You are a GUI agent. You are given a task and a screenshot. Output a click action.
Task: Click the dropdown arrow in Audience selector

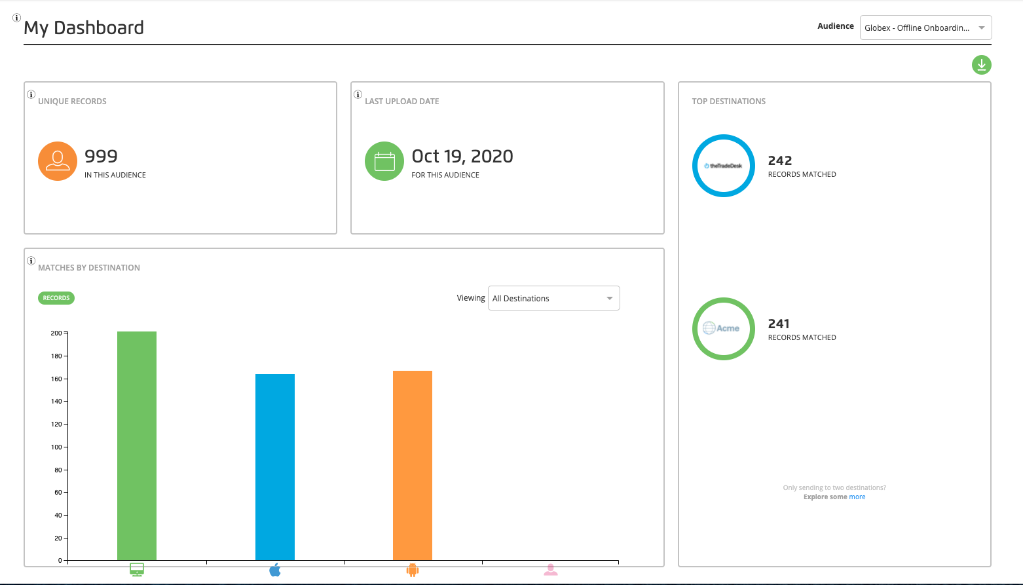pyautogui.click(x=981, y=28)
